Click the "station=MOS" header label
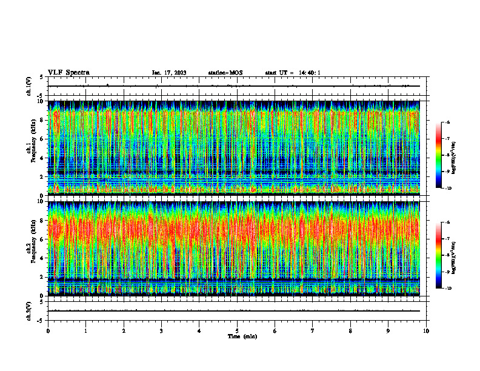Screen dimensions: 480x371 [225, 73]
